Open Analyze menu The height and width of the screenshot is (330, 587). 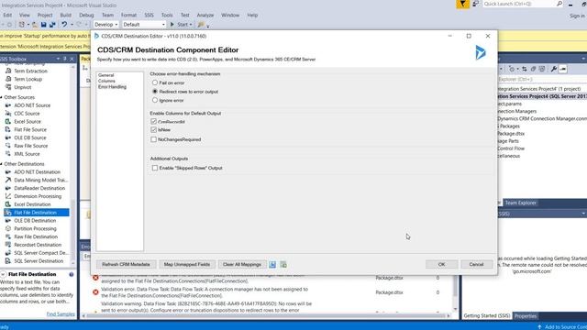tap(205, 15)
